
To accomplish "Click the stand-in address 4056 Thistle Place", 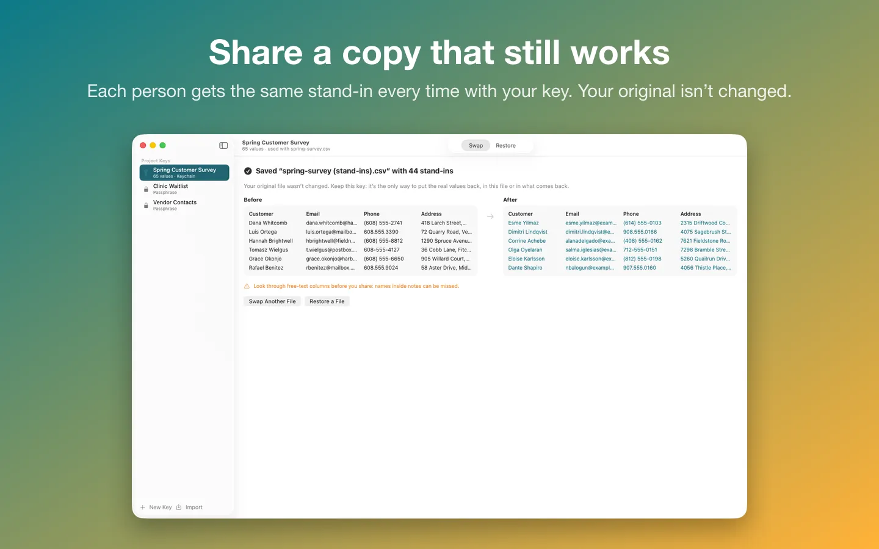I will click(x=706, y=268).
